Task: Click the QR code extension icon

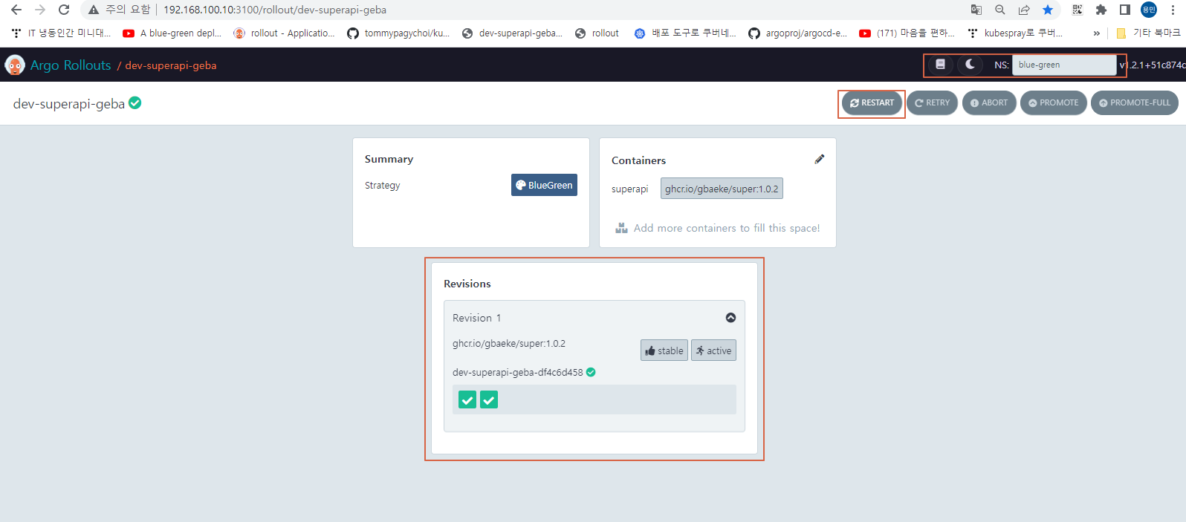Action: pyautogui.click(x=1078, y=10)
